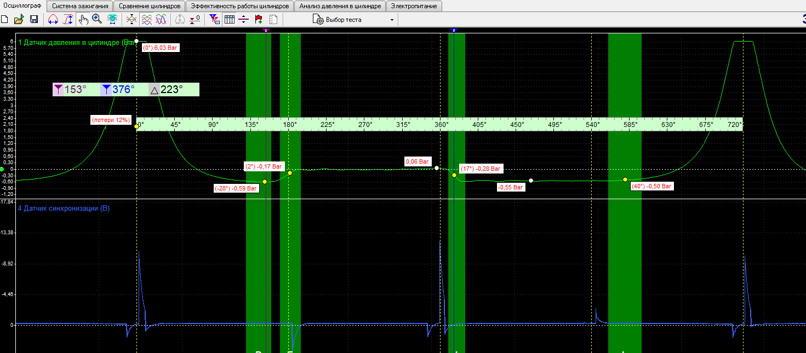Open the markers filter icon
Viewport: 806px width, 353px height.
214,19
